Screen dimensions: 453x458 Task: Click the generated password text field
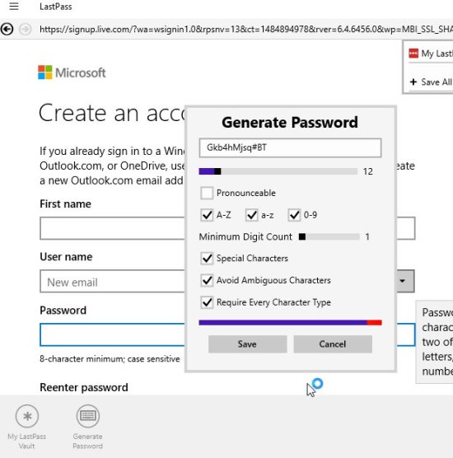tap(290, 147)
